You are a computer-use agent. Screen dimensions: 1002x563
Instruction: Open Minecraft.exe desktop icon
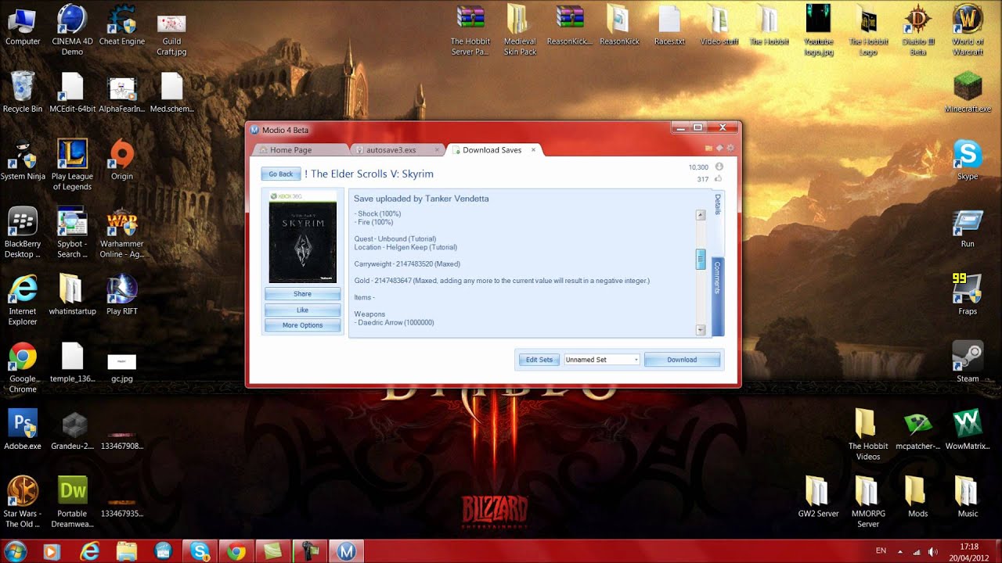pos(968,92)
